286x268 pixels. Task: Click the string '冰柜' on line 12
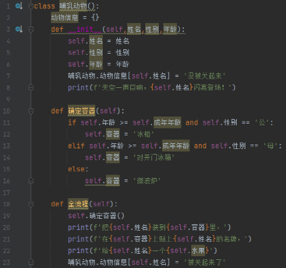[x=143, y=134]
